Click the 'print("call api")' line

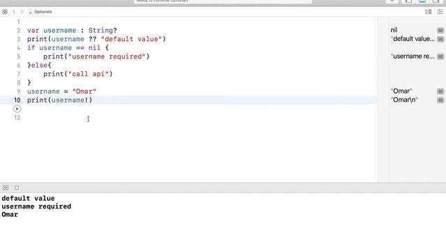click(78, 74)
